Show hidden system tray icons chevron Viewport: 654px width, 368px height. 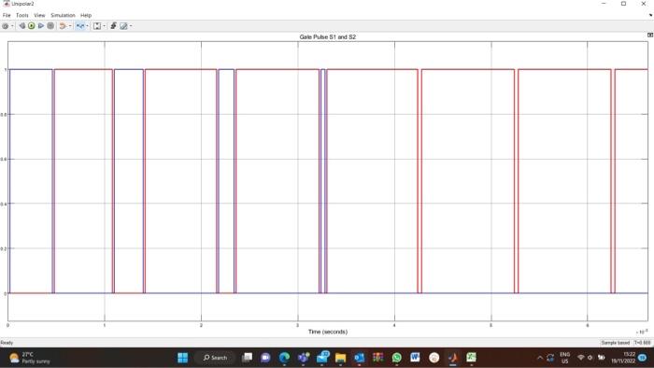point(540,358)
